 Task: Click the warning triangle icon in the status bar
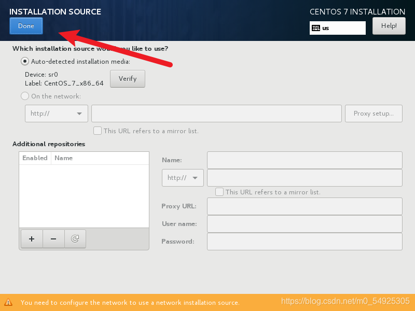8,302
